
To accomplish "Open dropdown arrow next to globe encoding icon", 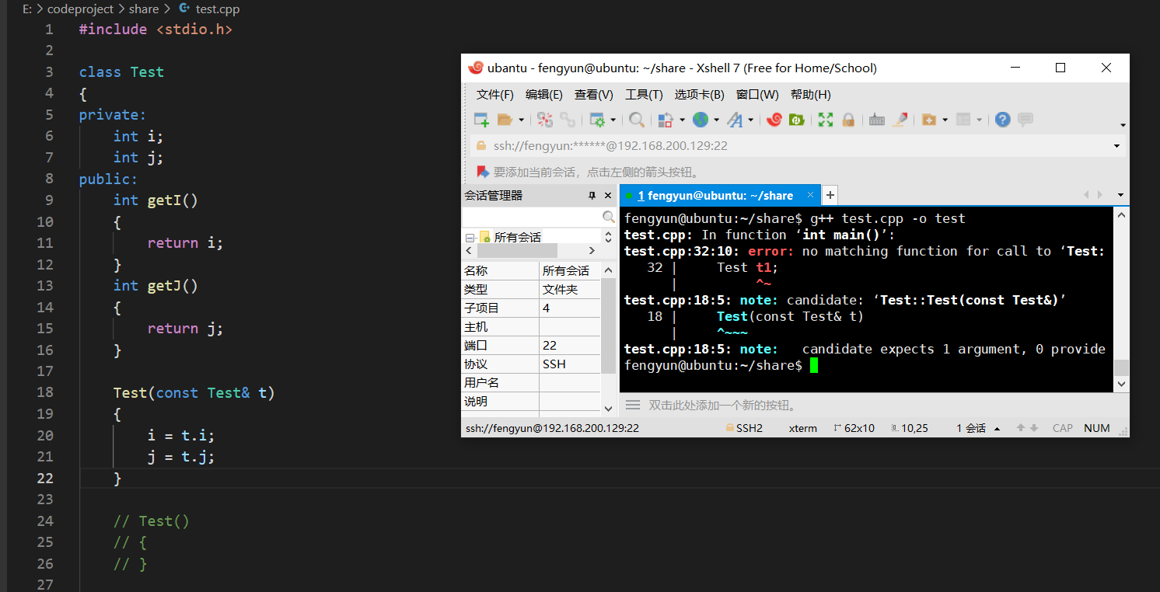I will (x=716, y=120).
